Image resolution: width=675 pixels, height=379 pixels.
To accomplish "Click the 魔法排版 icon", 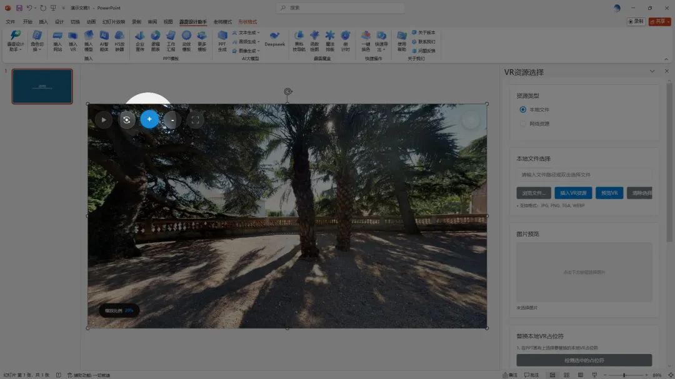I will [x=330, y=41].
